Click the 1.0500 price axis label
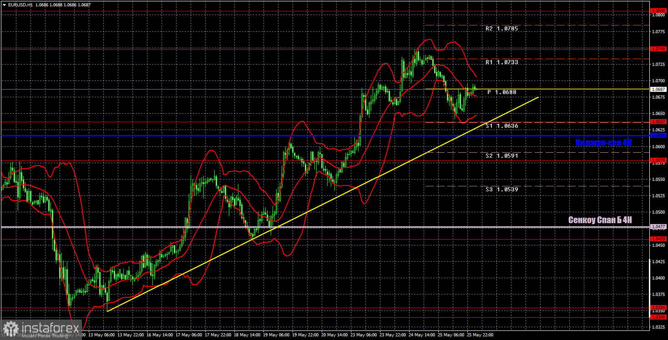This screenshot has width=668, height=340. click(658, 212)
